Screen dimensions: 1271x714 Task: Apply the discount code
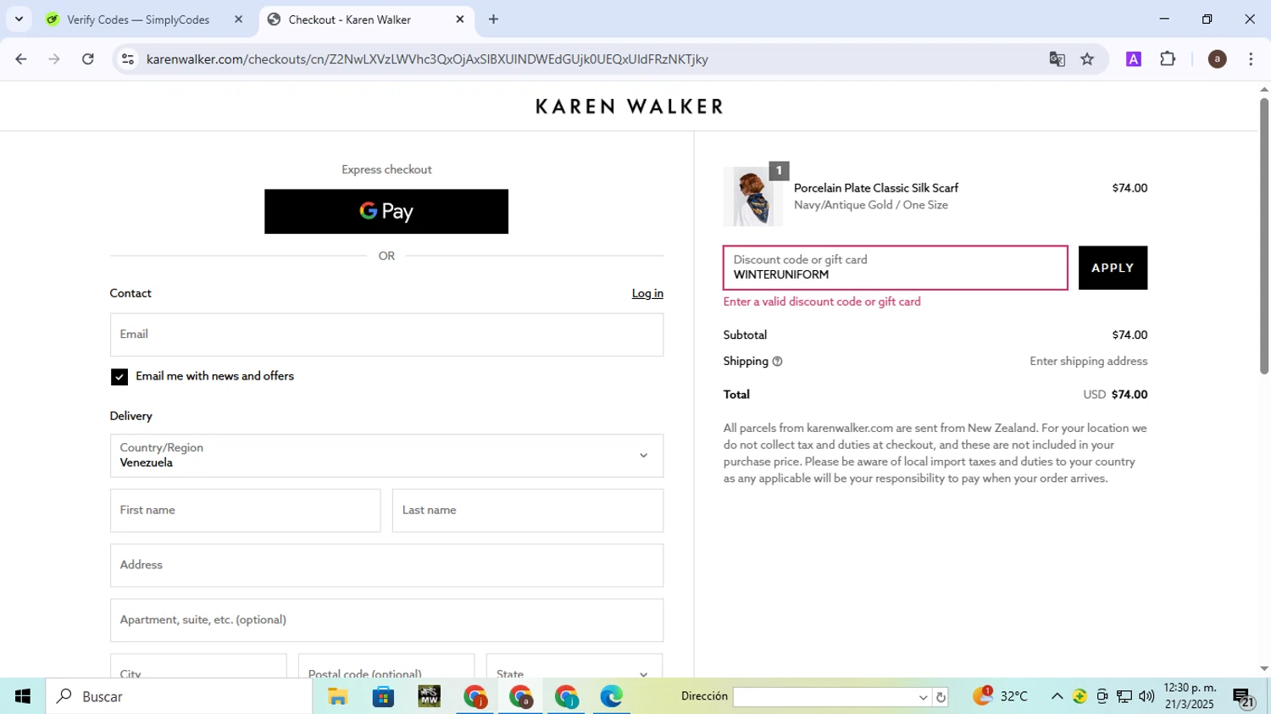1113,268
